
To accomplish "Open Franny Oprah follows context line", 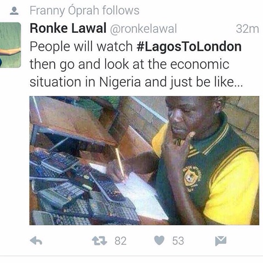I will pos(84,10).
